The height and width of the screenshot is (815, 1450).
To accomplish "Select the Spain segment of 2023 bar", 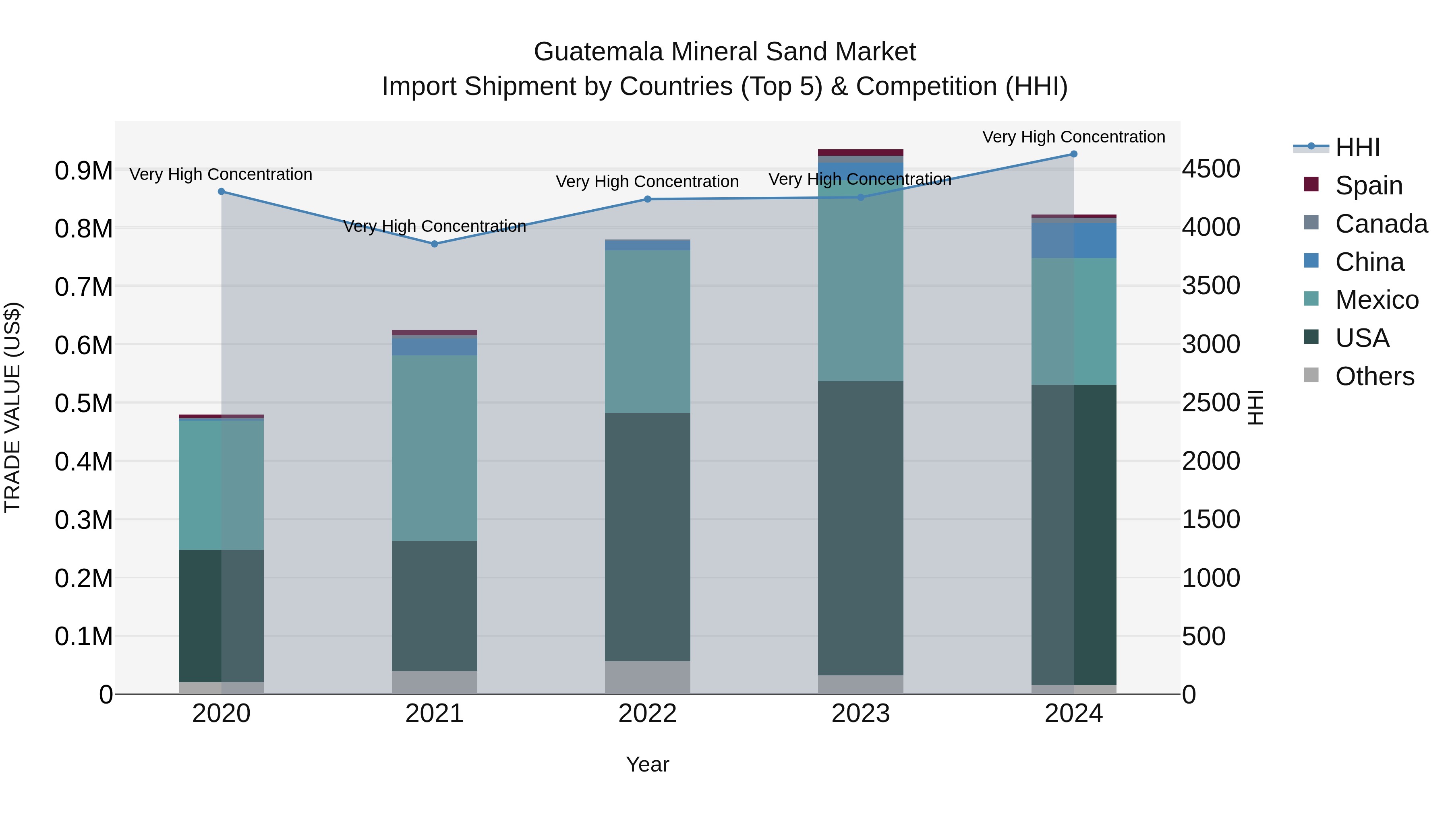I will [861, 153].
